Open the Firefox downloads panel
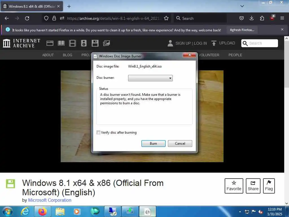Viewport: 289px width, 217px height. [251, 18]
